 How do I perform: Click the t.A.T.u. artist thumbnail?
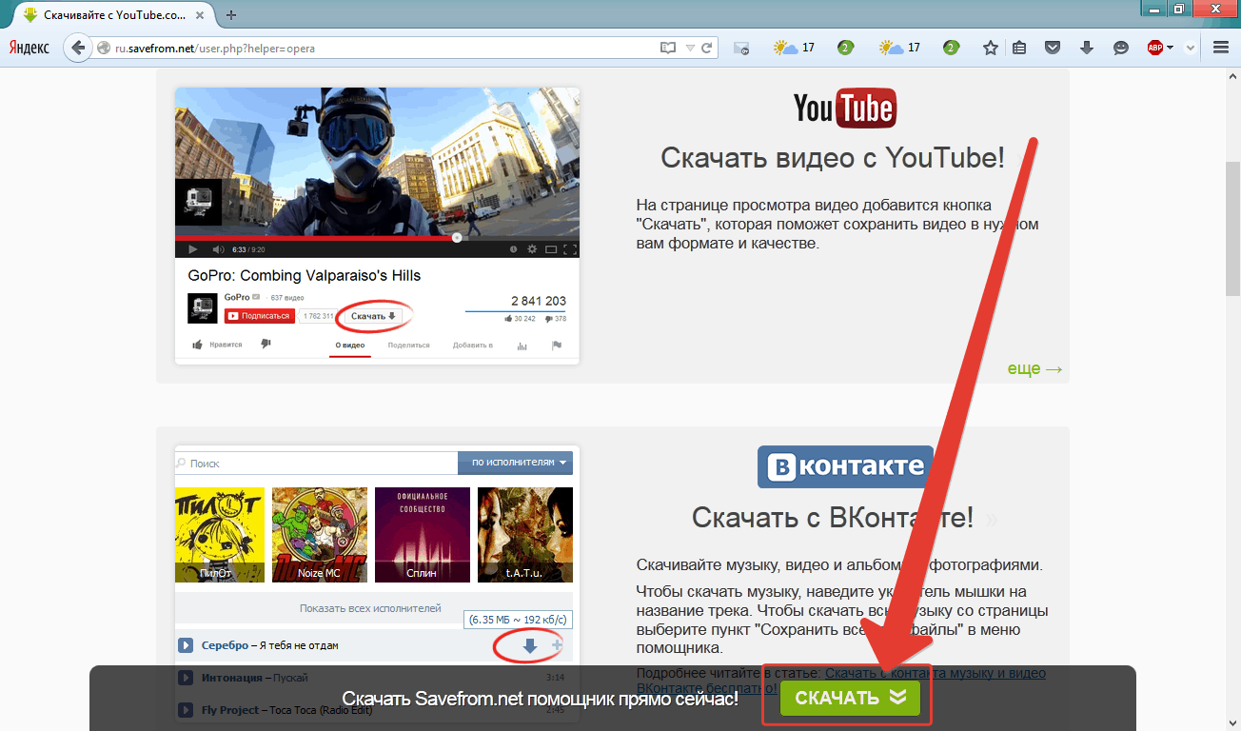coord(525,535)
